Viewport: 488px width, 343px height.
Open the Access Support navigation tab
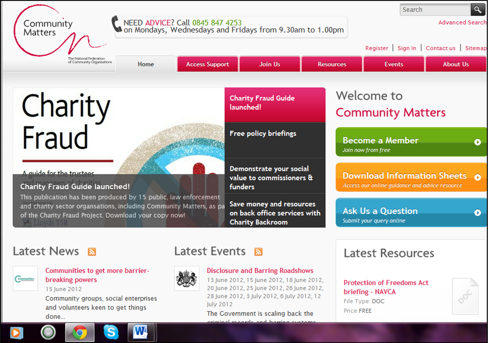coord(208,64)
